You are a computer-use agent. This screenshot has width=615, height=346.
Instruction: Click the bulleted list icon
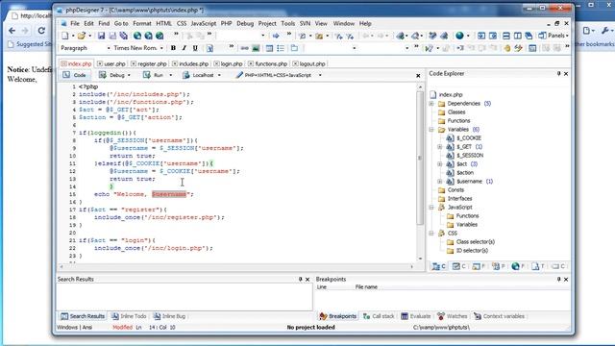(281, 48)
